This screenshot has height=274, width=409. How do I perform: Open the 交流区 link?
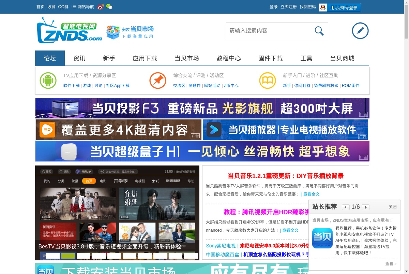(179, 86)
